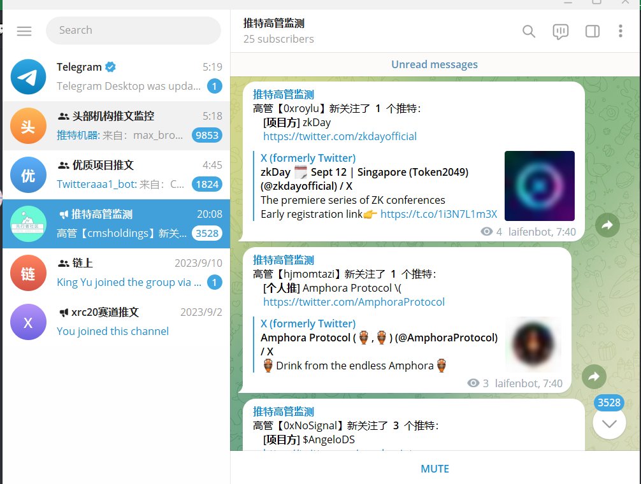Click the purple X avatar
The image size is (641, 484).
(28, 322)
